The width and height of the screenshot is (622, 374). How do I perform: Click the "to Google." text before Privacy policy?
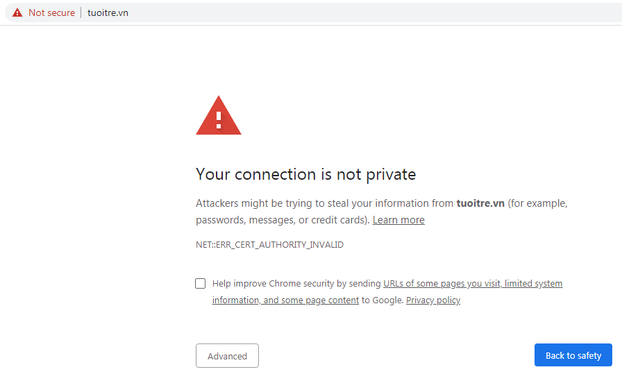(382, 300)
